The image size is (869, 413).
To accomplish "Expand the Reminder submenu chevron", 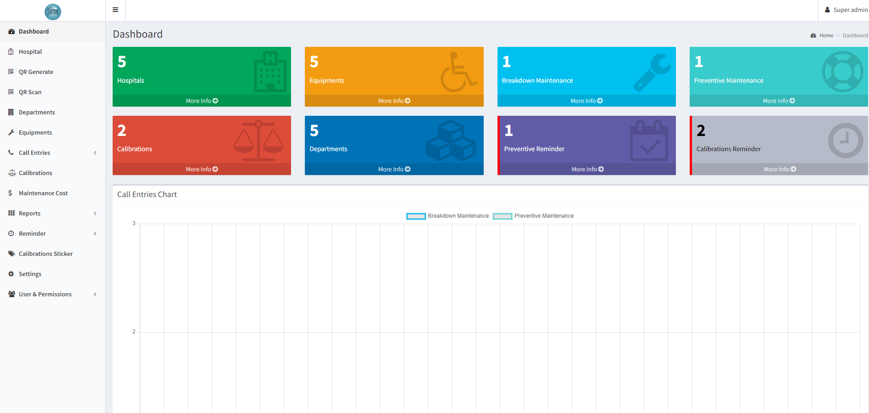I will coord(95,233).
